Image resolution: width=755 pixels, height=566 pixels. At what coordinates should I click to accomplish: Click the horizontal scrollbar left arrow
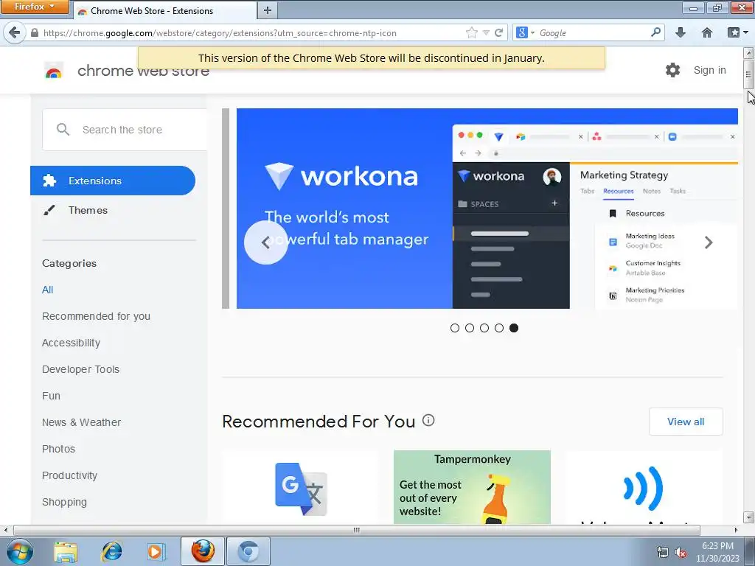pos(6,530)
